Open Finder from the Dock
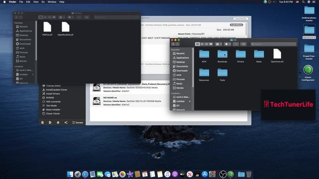The width and height of the screenshot is (319, 179). pos(70,175)
